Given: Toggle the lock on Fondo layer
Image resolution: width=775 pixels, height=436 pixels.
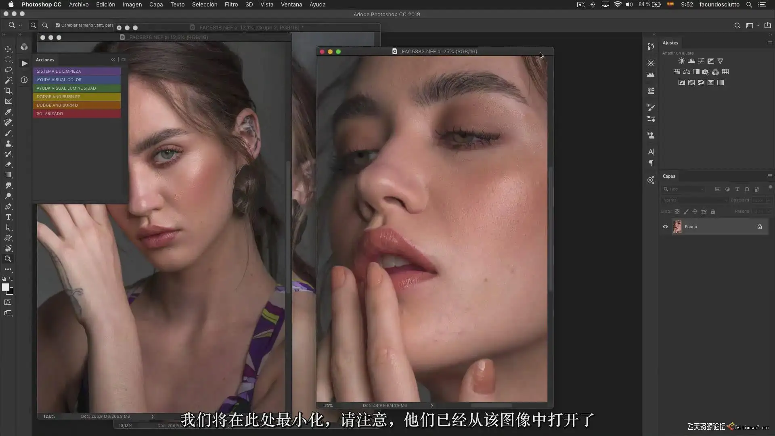Looking at the screenshot, I should coord(759,226).
